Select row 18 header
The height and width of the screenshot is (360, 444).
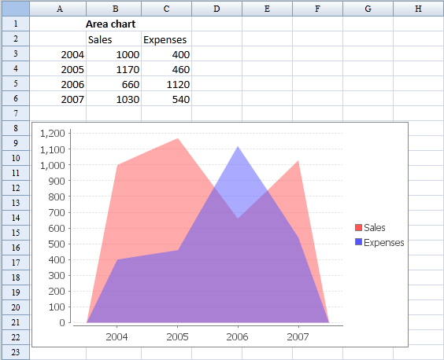tap(16, 277)
